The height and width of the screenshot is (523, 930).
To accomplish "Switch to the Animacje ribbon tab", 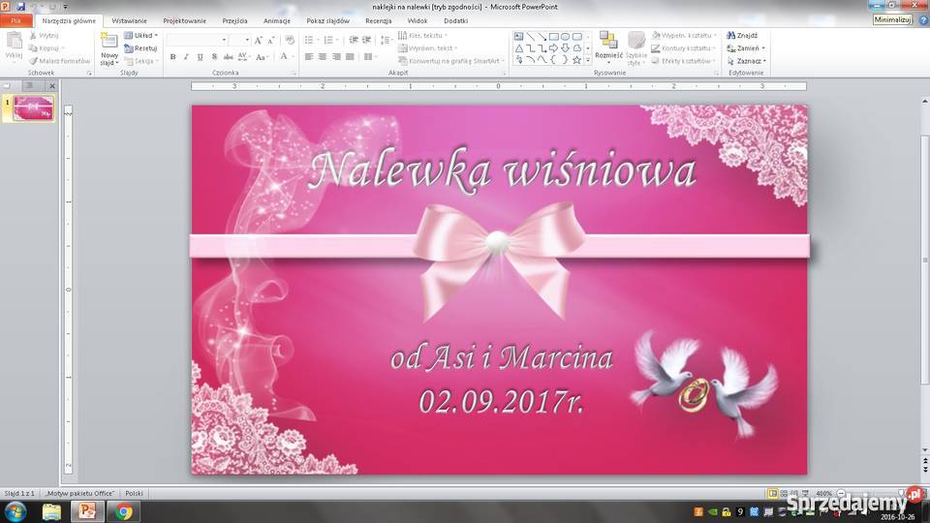I will [x=277, y=20].
